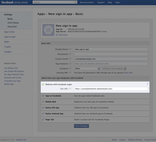
Task: Click the small edit icon gear
Action: point(57,35)
